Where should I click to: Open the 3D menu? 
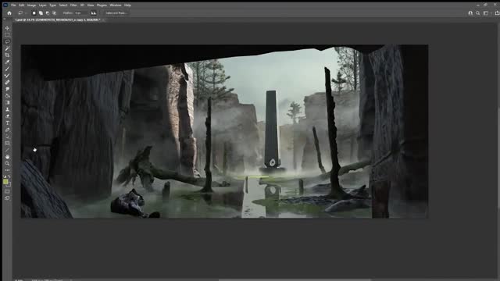(x=82, y=5)
